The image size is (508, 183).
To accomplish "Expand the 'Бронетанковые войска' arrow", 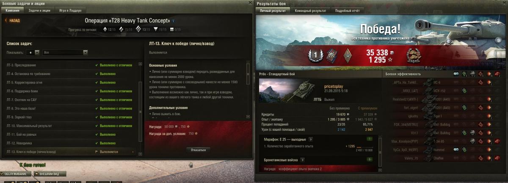I will point(302,160).
